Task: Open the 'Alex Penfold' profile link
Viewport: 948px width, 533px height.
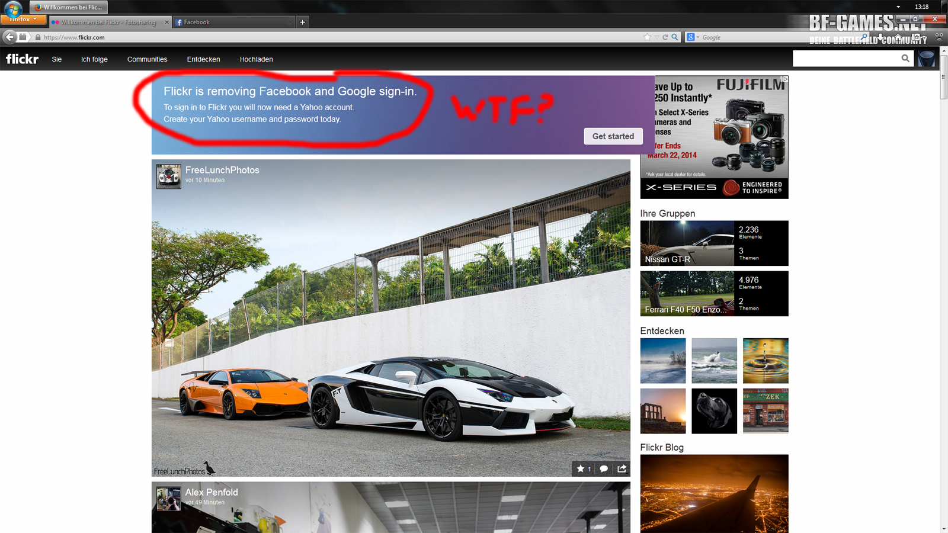Action: coord(212,492)
